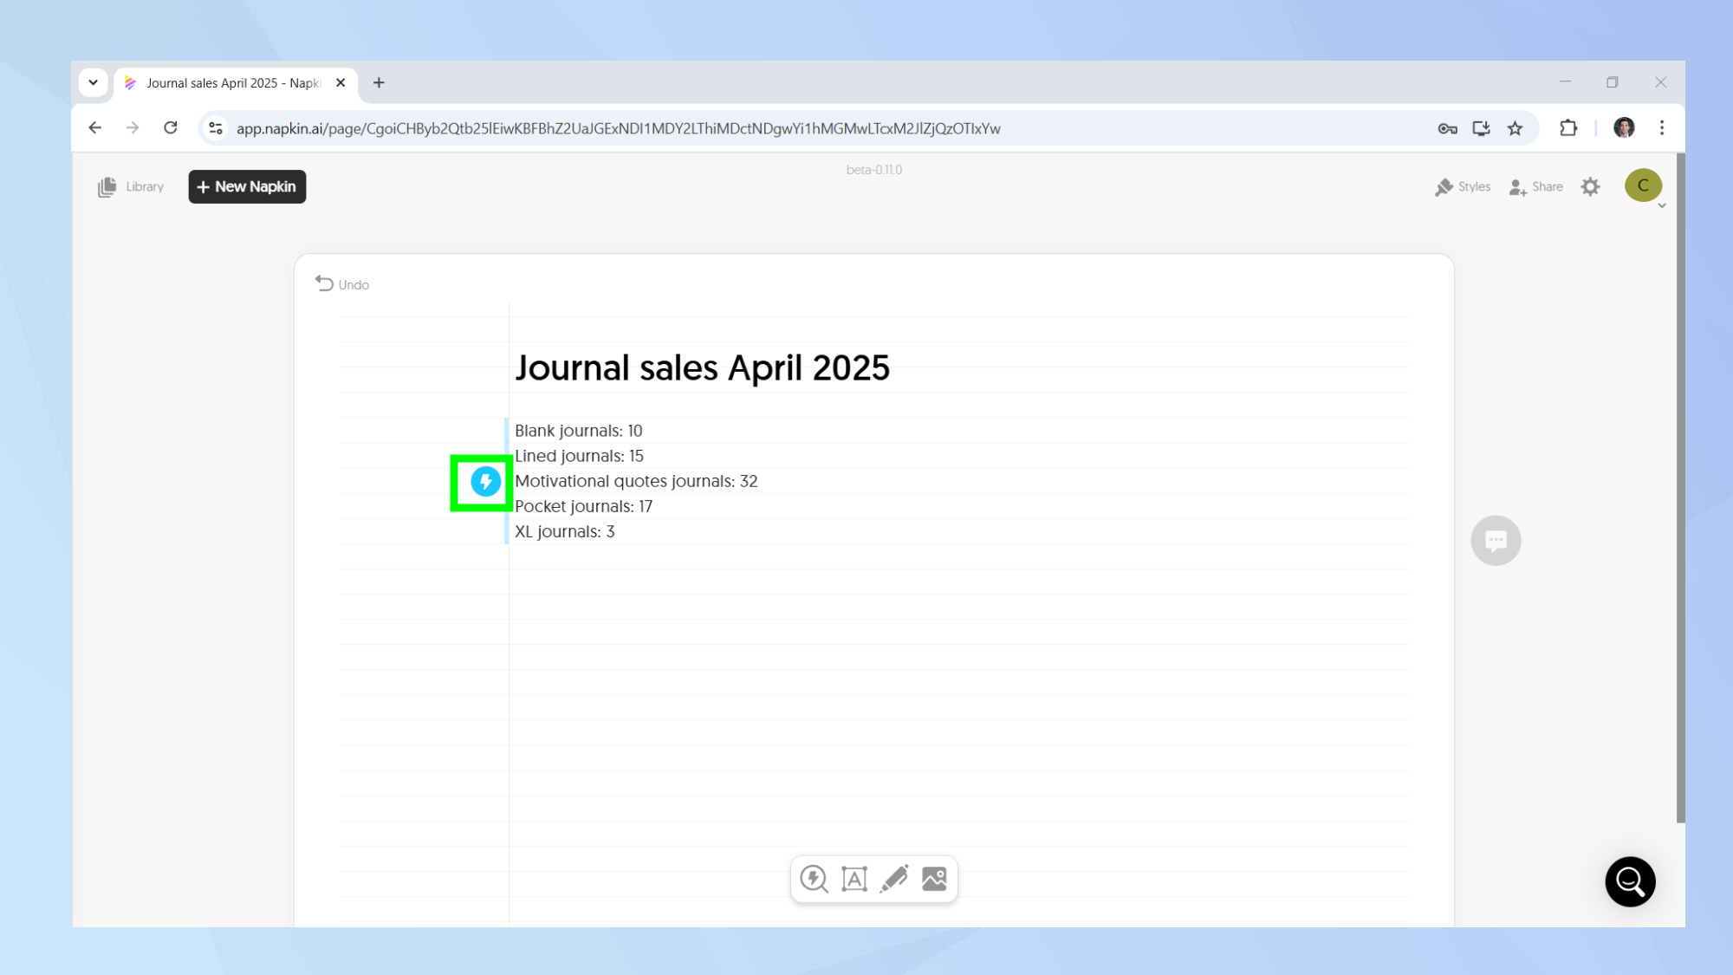
Task: Click the address bar URL
Action: (x=618, y=128)
